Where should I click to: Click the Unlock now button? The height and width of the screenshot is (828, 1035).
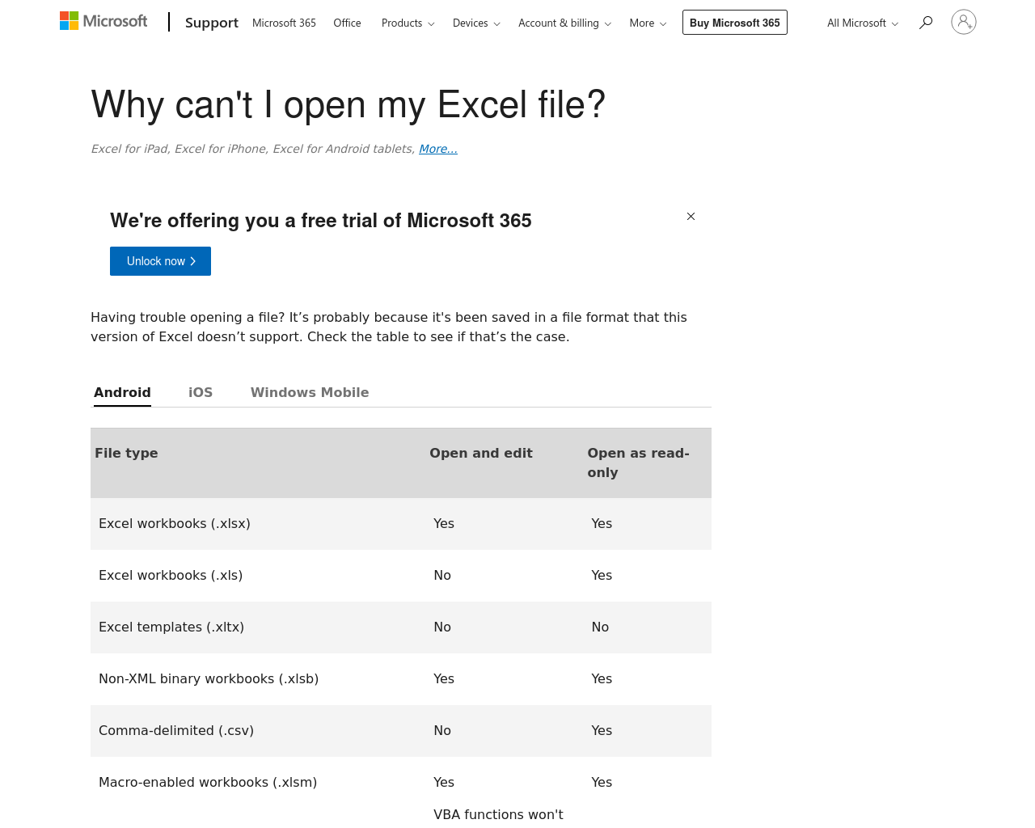(x=160, y=261)
